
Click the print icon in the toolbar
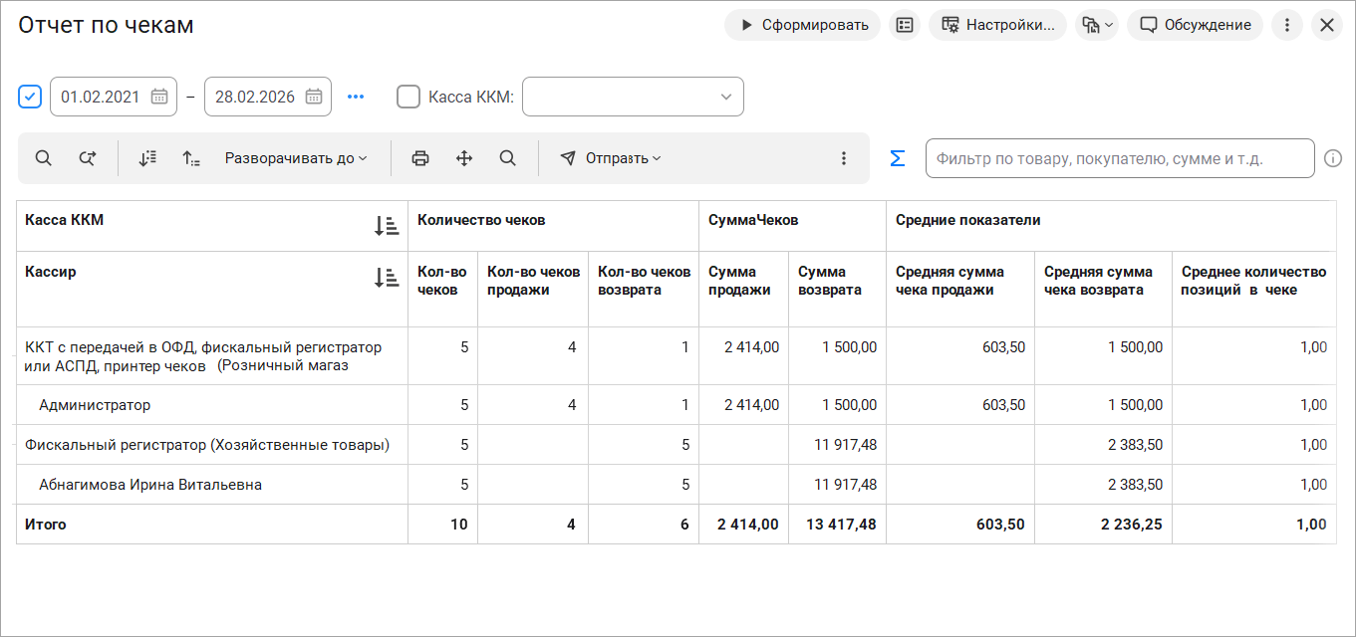click(420, 158)
